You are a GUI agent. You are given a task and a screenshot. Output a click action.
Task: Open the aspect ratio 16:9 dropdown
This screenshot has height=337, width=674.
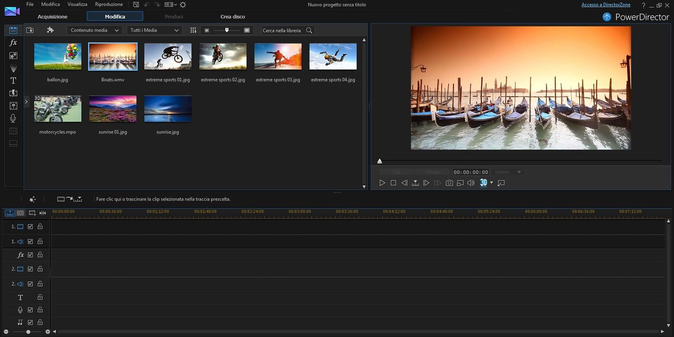pos(170,4)
